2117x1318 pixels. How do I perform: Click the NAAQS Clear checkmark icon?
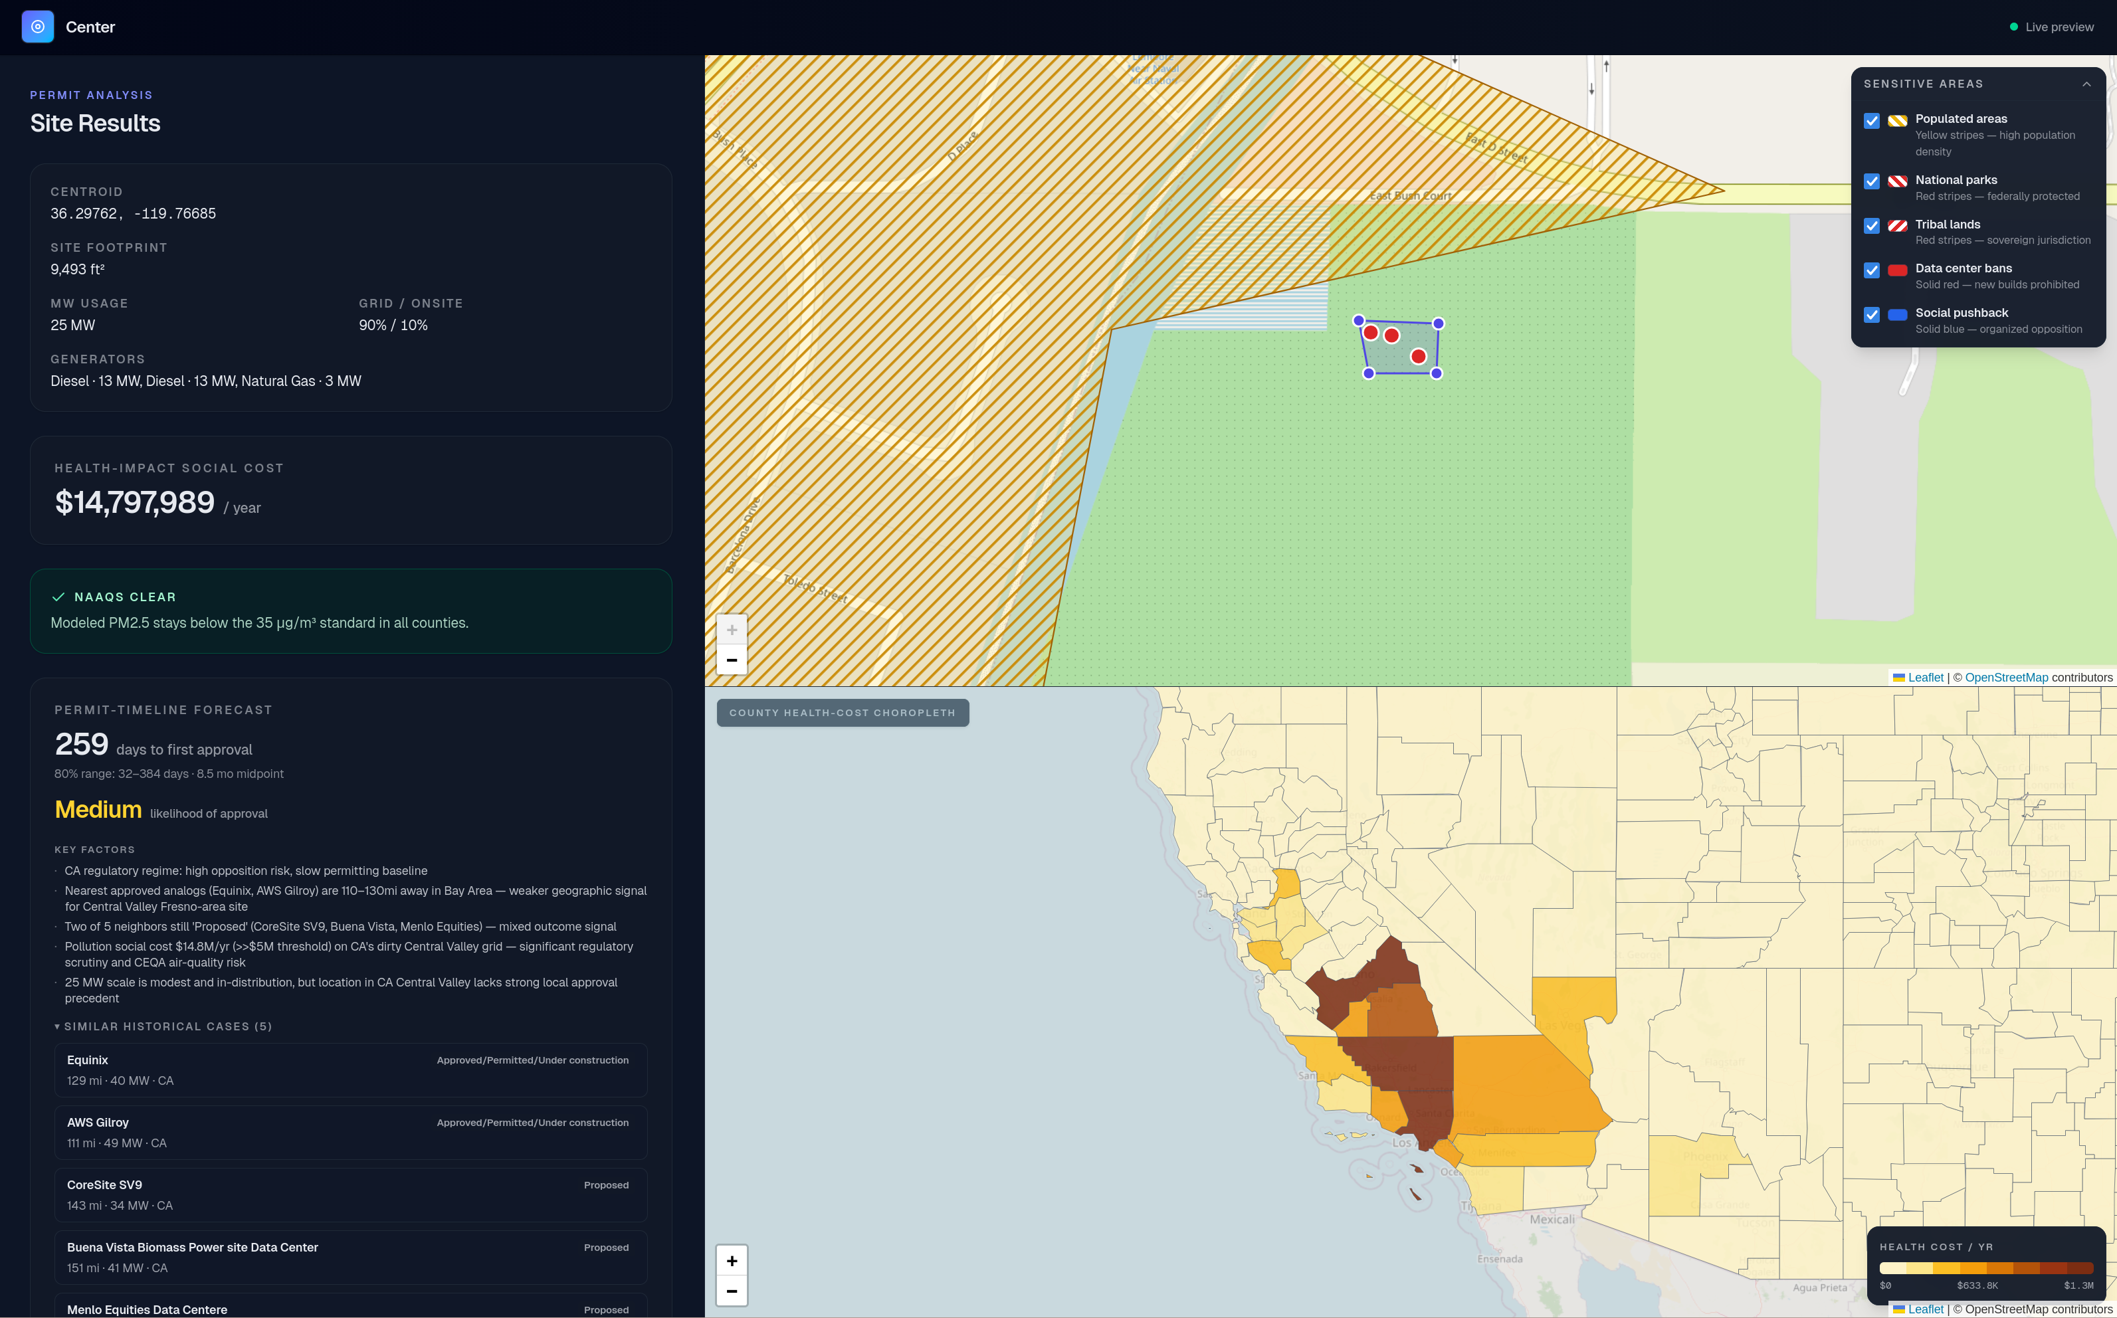click(x=58, y=597)
